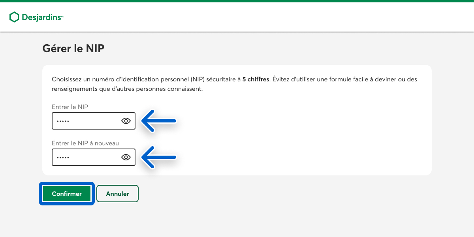Click the Annuler button
The width and height of the screenshot is (474, 237).
[118, 194]
